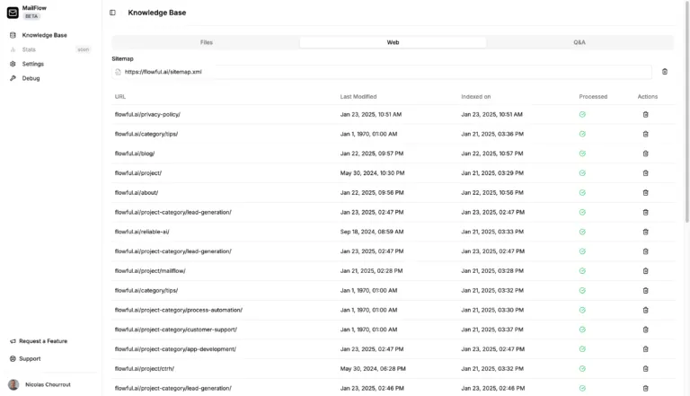Click processed checkmark for ctrh row
This screenshot has width=690, height=396.
coord(582,369)
